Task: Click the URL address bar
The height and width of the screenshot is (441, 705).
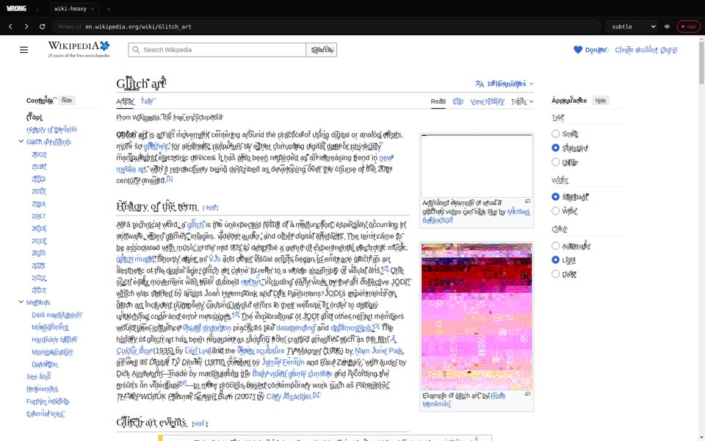Action: (327, 26)
